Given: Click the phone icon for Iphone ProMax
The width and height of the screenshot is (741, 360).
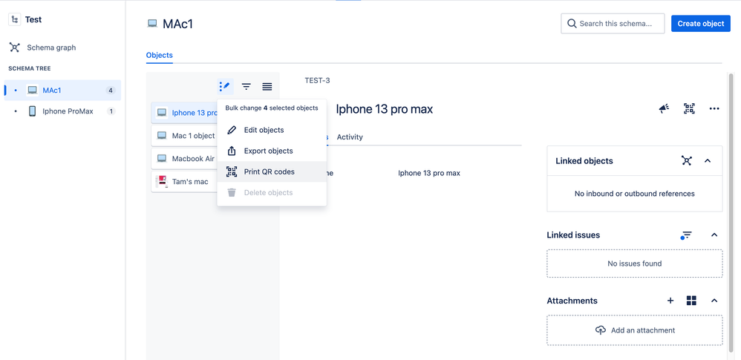Looking at the screenshot, I should (32, 111).
